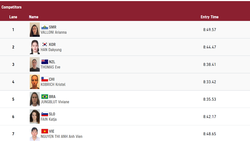
Task: Select the JUNGBLUT Viviane name link
Action: point(55,102)
